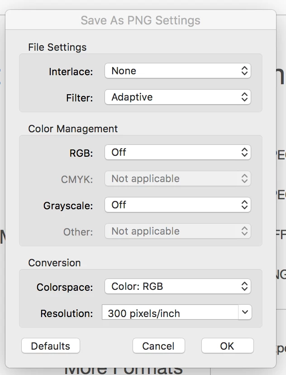The width and height of the screenshot is (286, 375).
Task: Open the Grayscale color management dropdown
Action: pos(177,205)
